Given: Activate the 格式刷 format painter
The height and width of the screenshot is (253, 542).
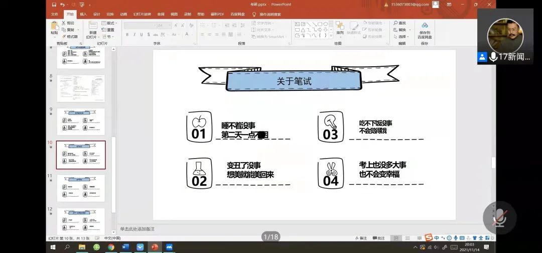Looking at the screenshot, I should [69, 37].
